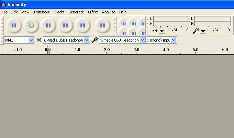Screen dimensions: 234x138
Task: Click the 3.0 mark on the timeline ruler
Action: coord(136,50)
